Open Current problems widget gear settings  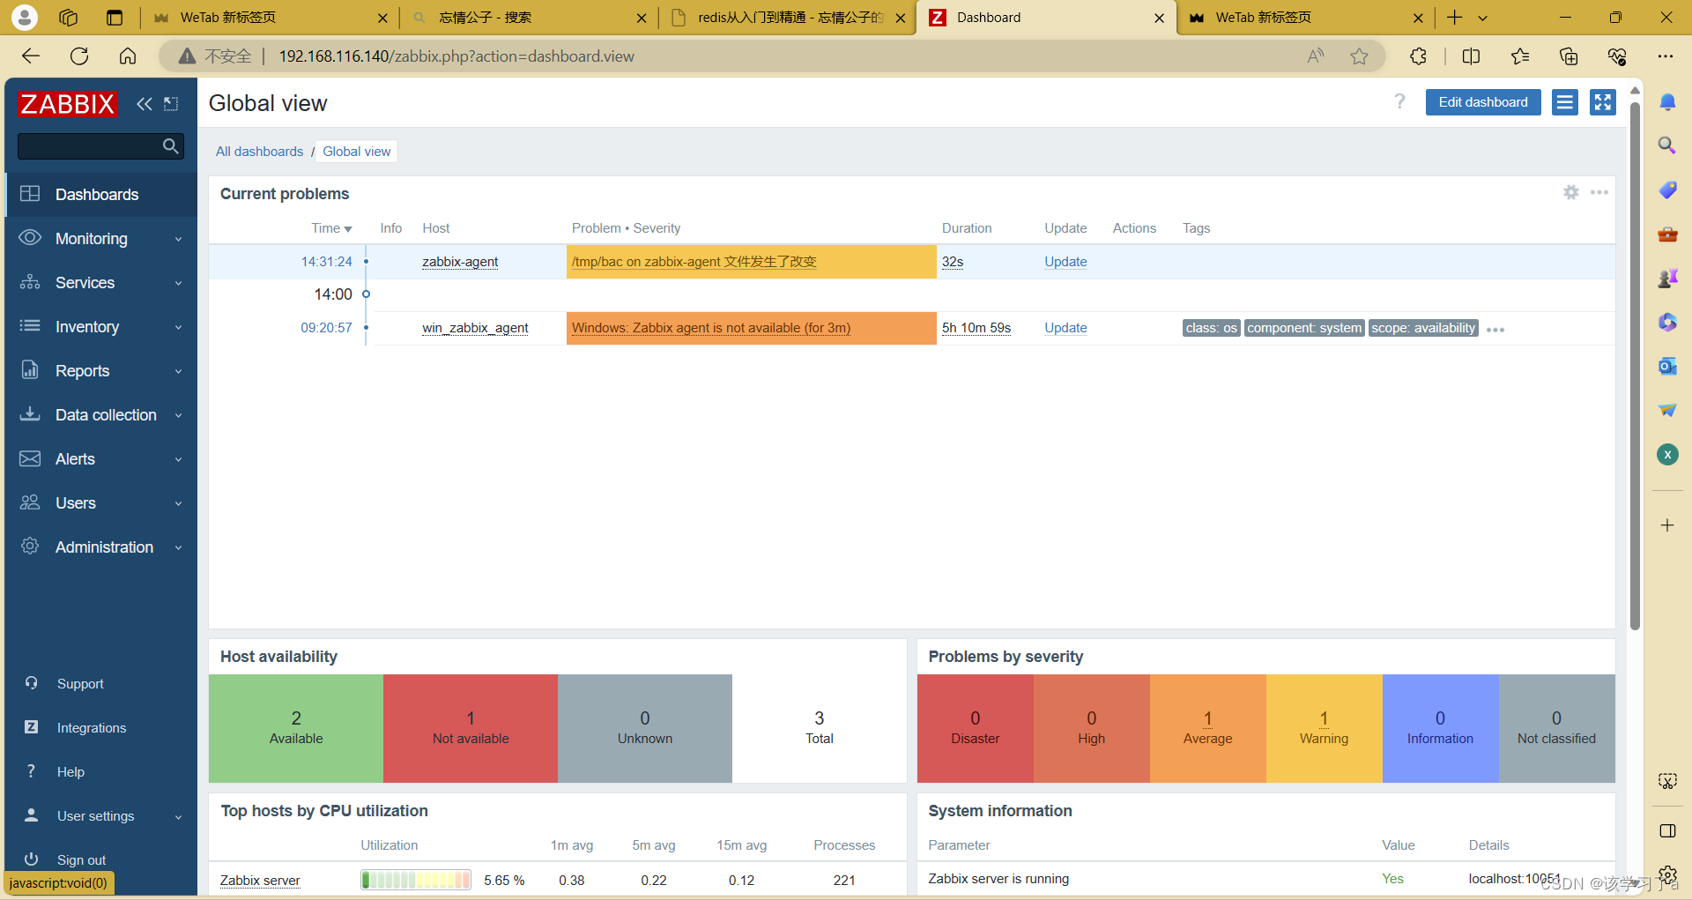(x=1571, y=192)
